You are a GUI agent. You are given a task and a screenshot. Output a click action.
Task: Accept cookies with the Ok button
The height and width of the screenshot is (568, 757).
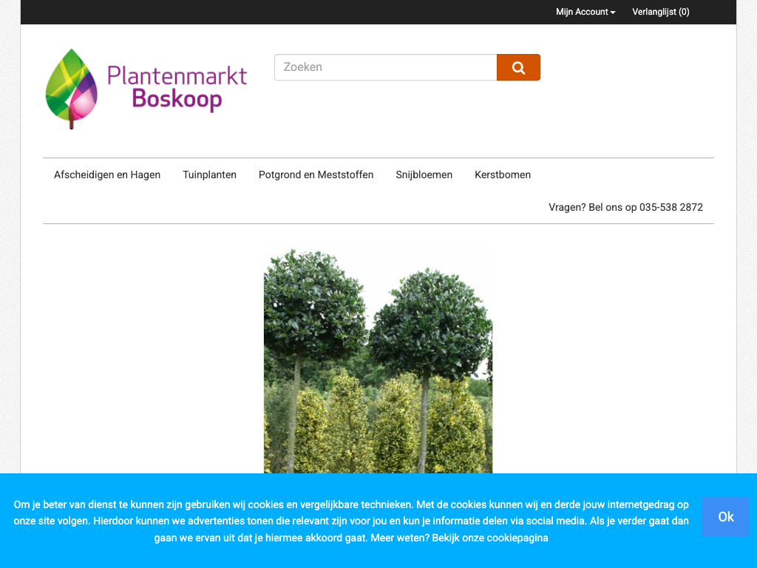[726, 517]
